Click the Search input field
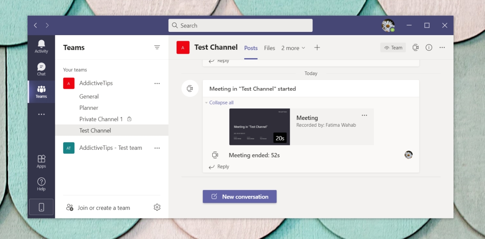 (240, 25)
